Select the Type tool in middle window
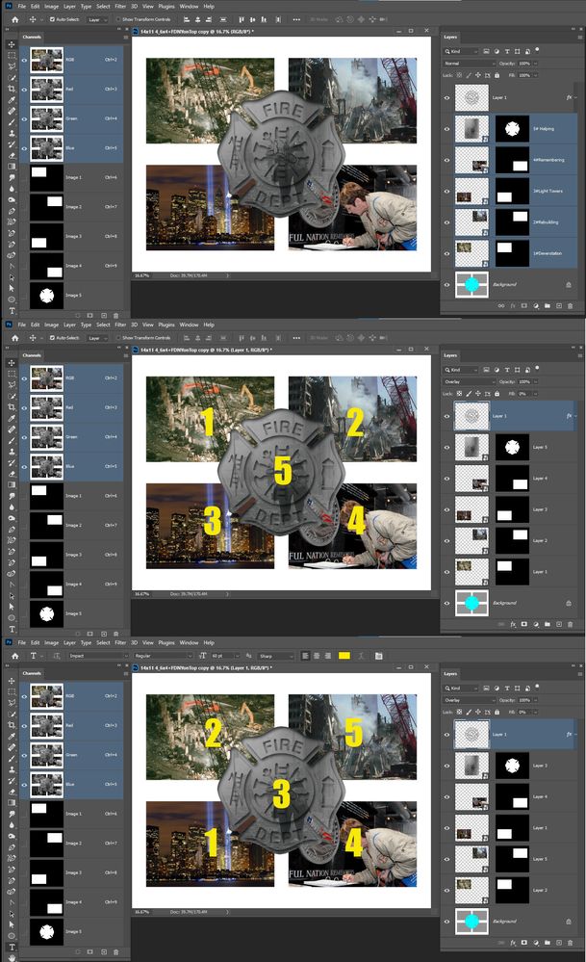This screenshot has height=962, width=586. pos(12,630)
